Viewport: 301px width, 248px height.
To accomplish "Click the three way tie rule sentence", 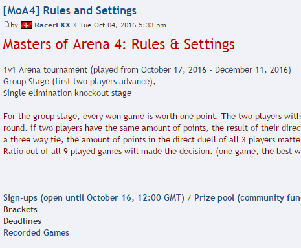I will pyautogui.click(x=152, y=139).
